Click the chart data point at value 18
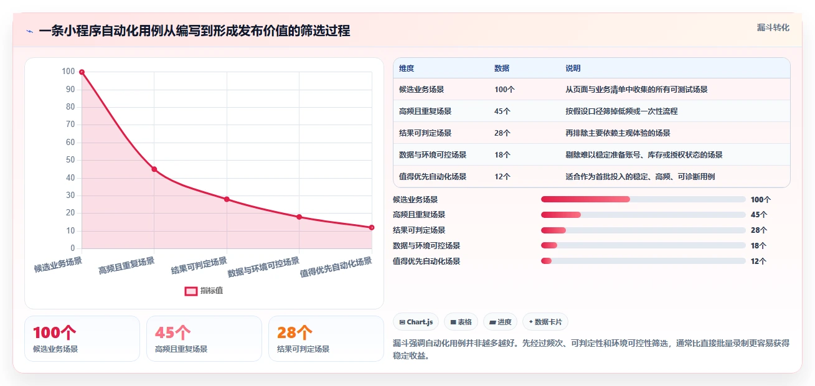This screenshot has height=386, width=815. coord(299,217)
